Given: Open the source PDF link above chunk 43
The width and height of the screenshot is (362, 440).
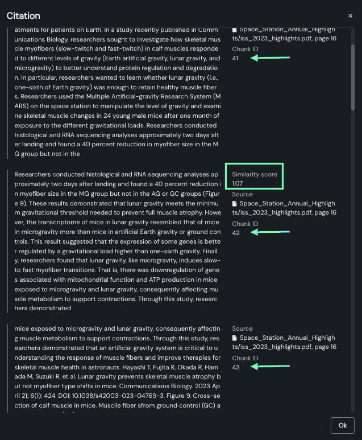Looking at the screenshot, I should (286, 342).
